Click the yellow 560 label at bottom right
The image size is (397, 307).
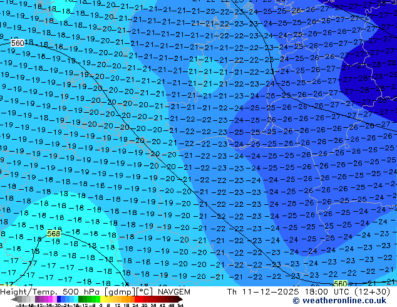340,284
